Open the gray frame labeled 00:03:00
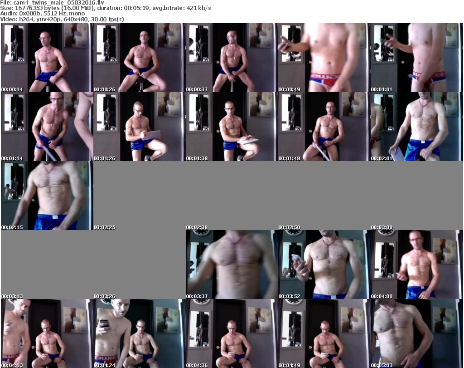 pos(417,196)
